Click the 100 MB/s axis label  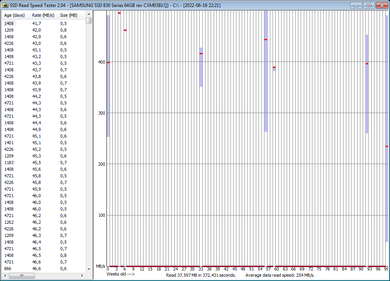102,215
